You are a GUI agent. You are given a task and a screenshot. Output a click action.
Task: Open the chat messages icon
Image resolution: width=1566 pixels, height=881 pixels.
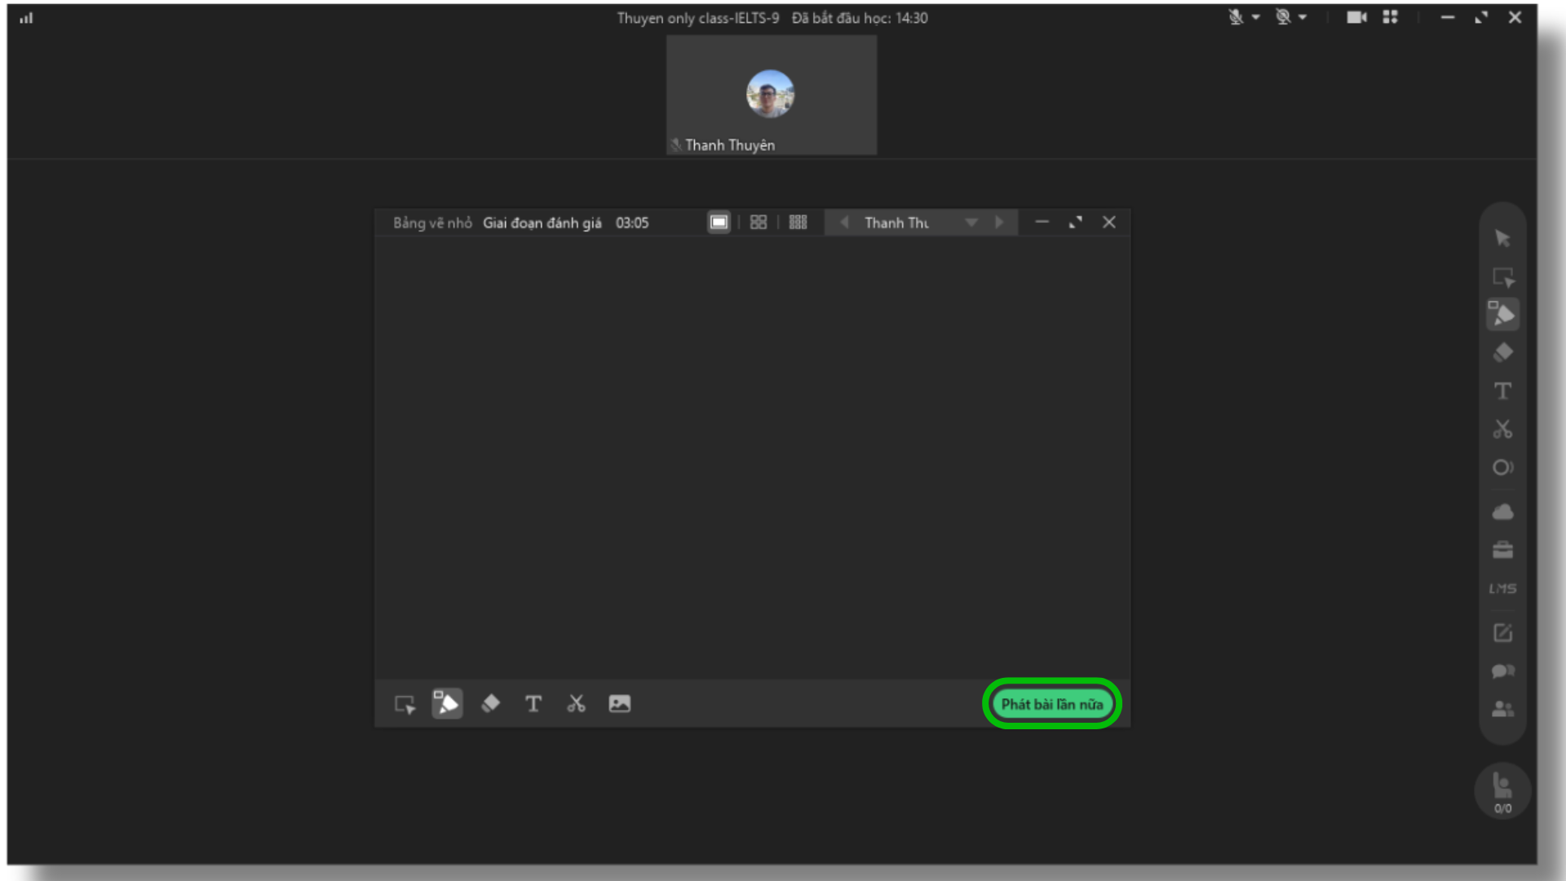point(1502,671)
